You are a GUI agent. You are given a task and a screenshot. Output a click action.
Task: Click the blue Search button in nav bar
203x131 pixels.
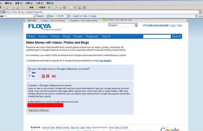click(x=176, y=36)
